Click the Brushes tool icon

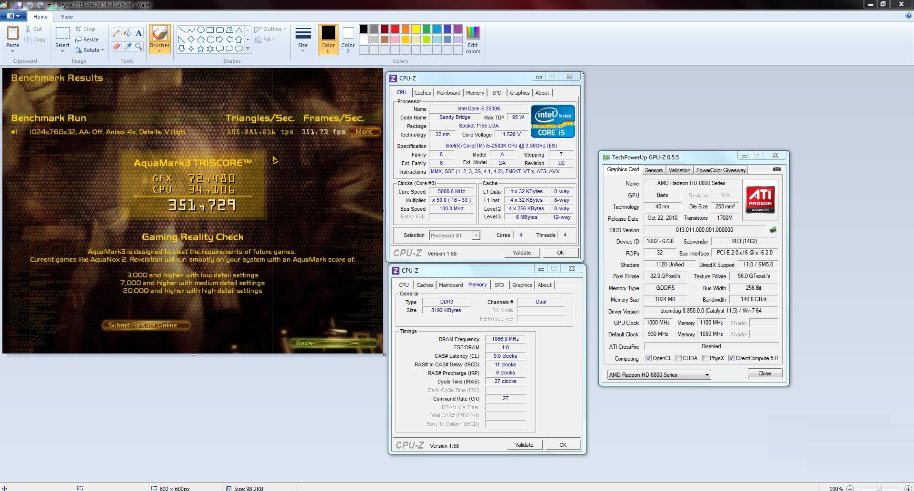[159, 34]
